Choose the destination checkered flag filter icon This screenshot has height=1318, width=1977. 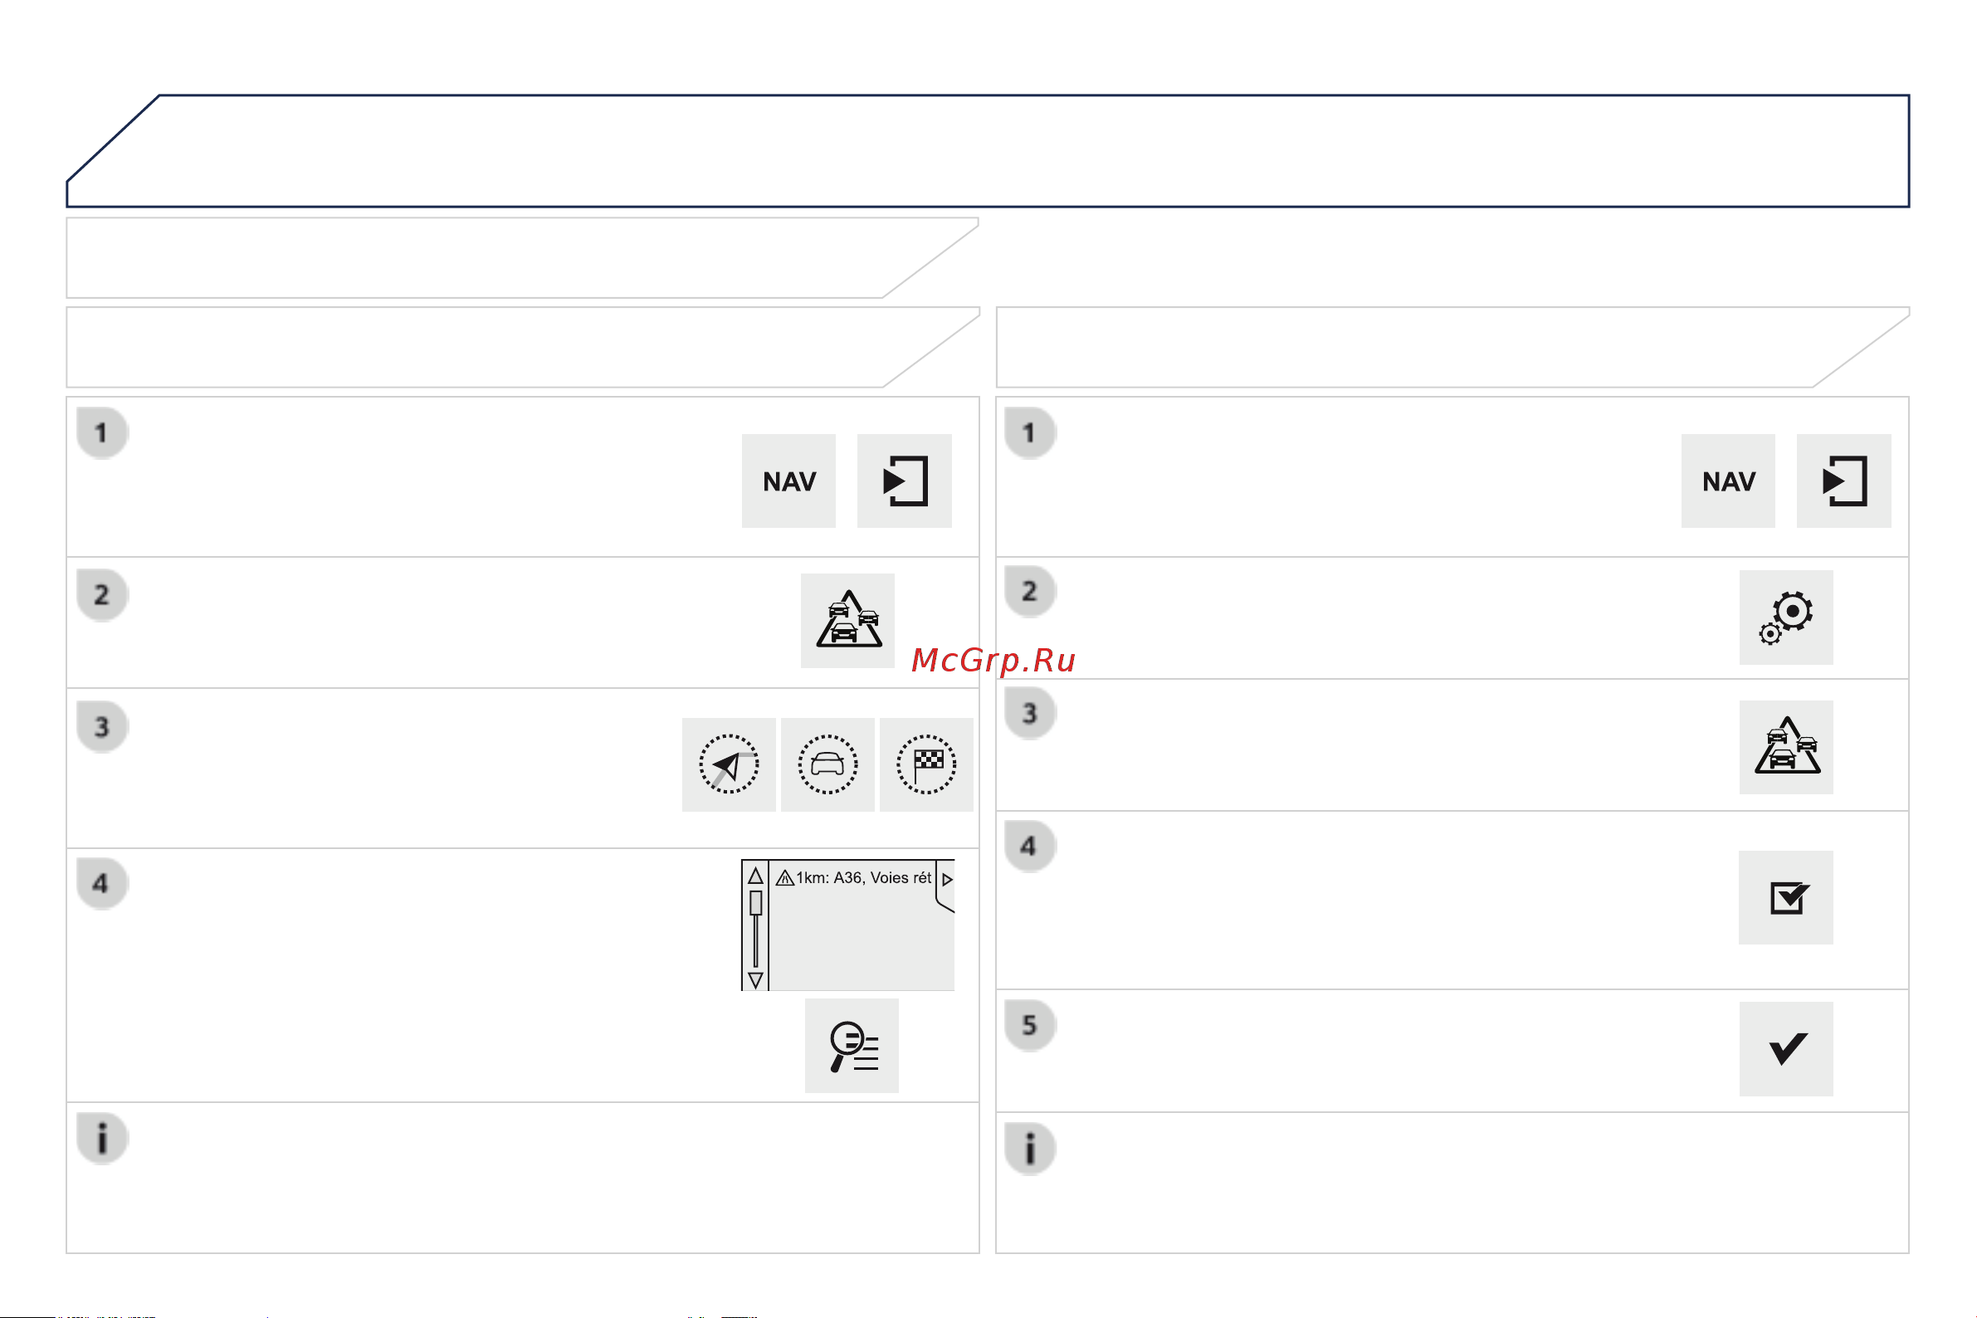[926, 764]
